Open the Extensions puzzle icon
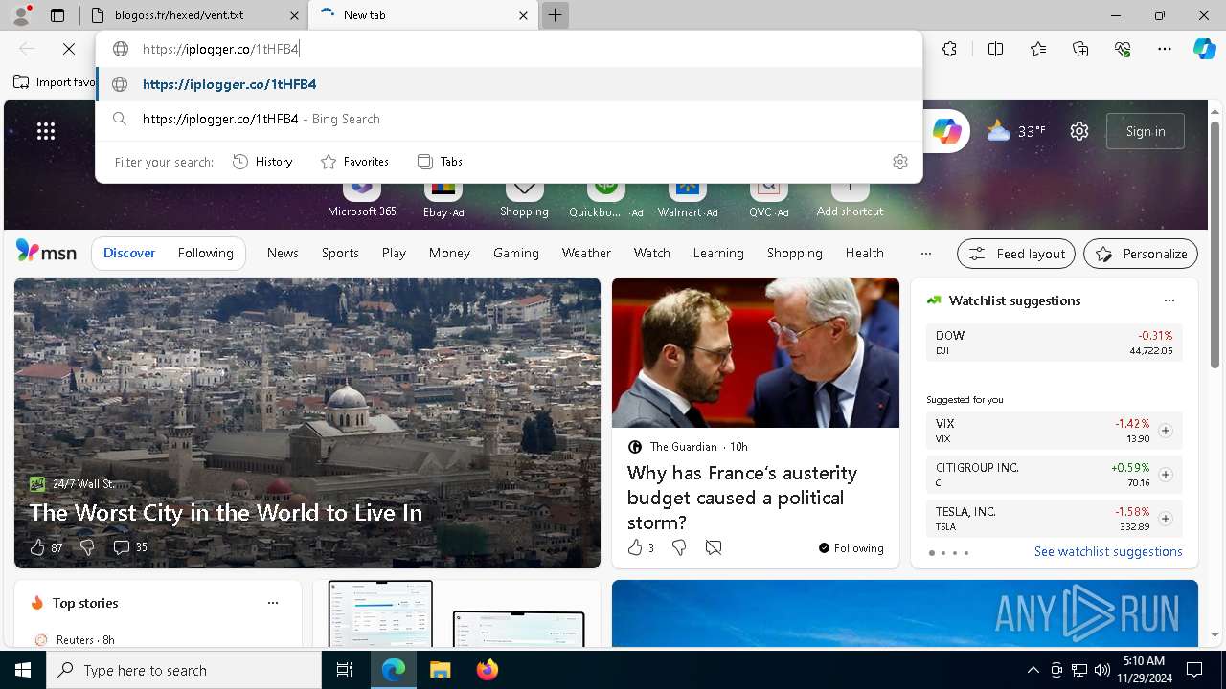This screenshot has height=689, width=1226. click(x=949, y=49)
